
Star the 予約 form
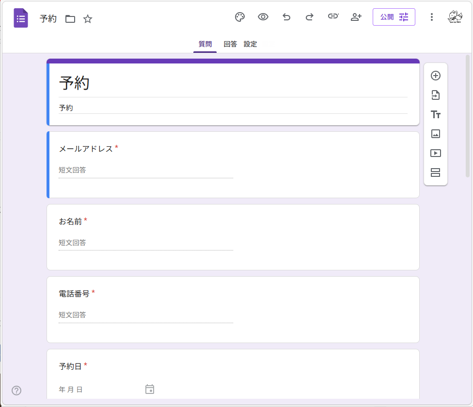[x=88, y=19]
